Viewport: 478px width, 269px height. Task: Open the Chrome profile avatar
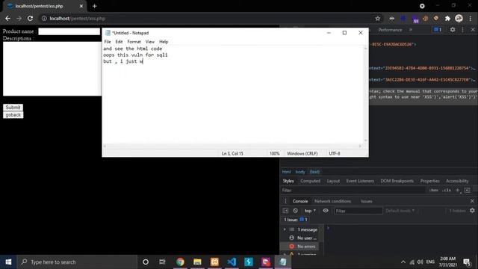pyautogui.click(x=459, y=19)
